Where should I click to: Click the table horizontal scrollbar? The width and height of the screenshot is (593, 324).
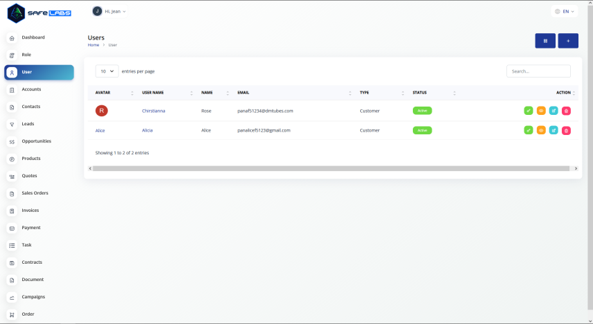(x=331, y=169)
